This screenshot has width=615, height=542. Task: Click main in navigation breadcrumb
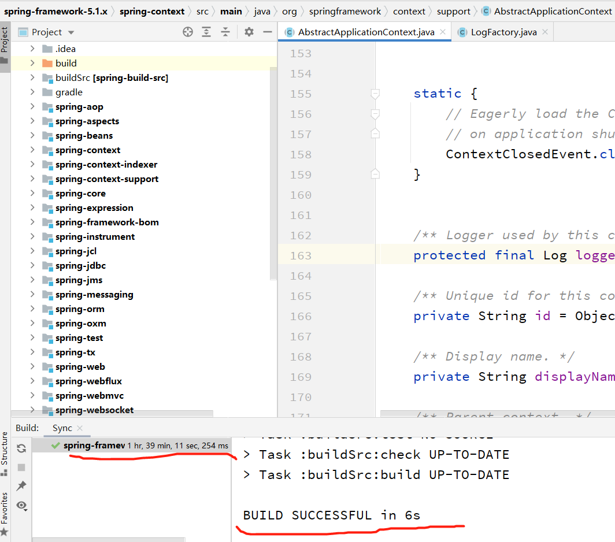click(x=231, y=12)
